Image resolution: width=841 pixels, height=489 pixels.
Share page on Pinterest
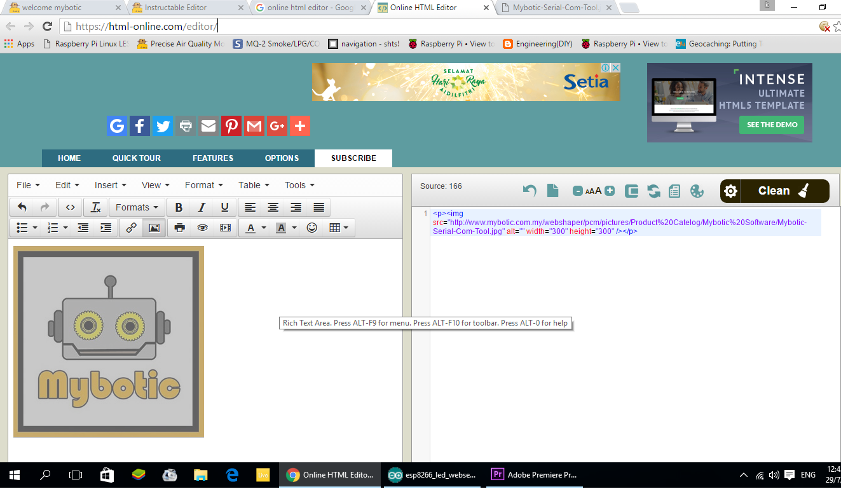[x=231, y=126]
